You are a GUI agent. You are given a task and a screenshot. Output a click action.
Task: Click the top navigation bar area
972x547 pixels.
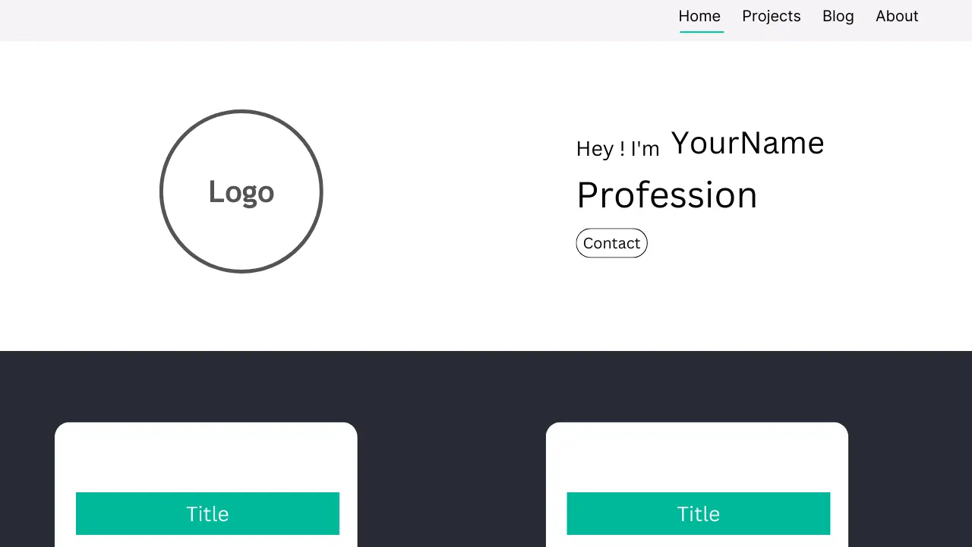tap(304, 21)
